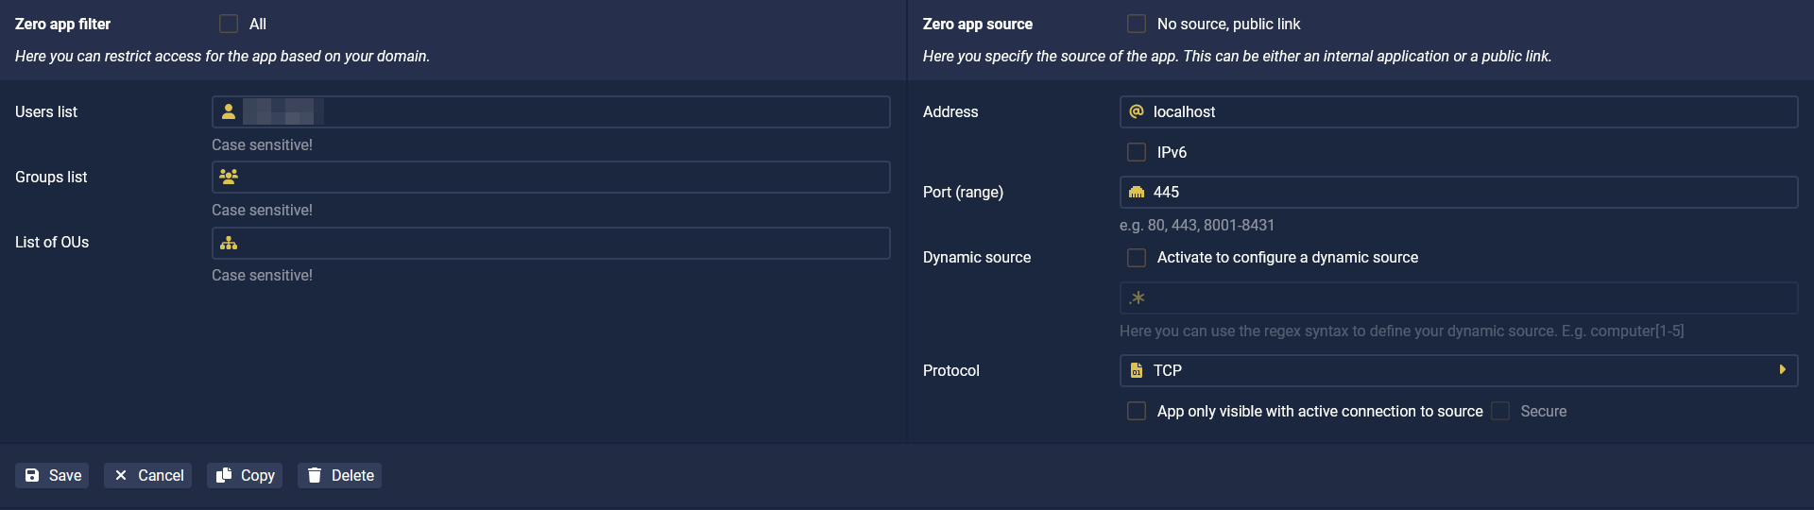Click the asterisk regex icon in dynamic source
This screenshot has height=510, width=1814.
(x=1138, y=297)
